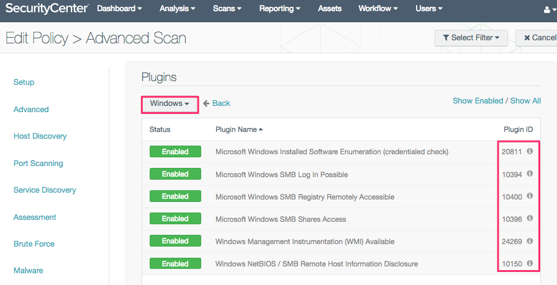Open info for plugin 10396

point(529,218)
